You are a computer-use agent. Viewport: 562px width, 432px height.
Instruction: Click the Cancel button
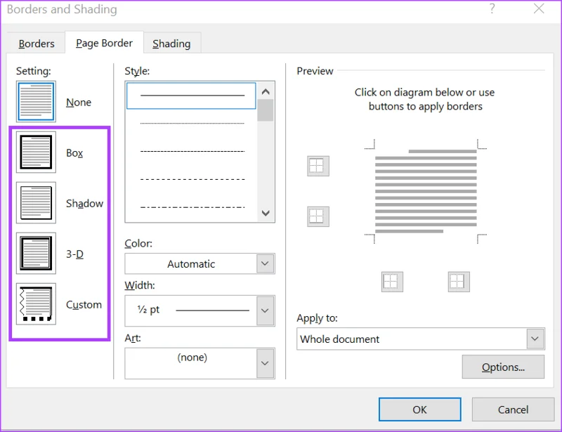513,410
